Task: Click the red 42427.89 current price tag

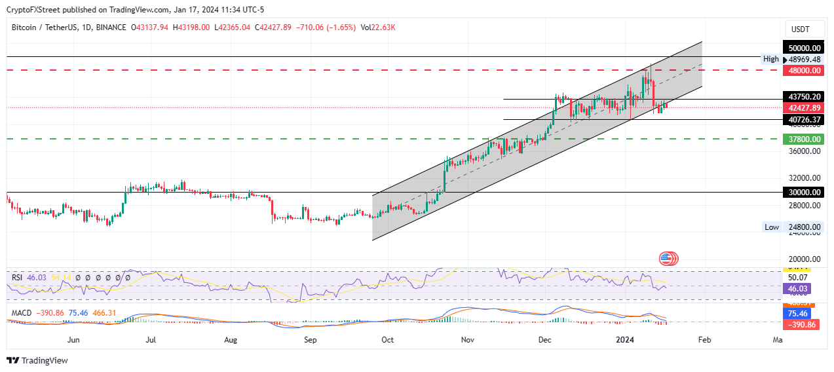Action: (804, 108)
